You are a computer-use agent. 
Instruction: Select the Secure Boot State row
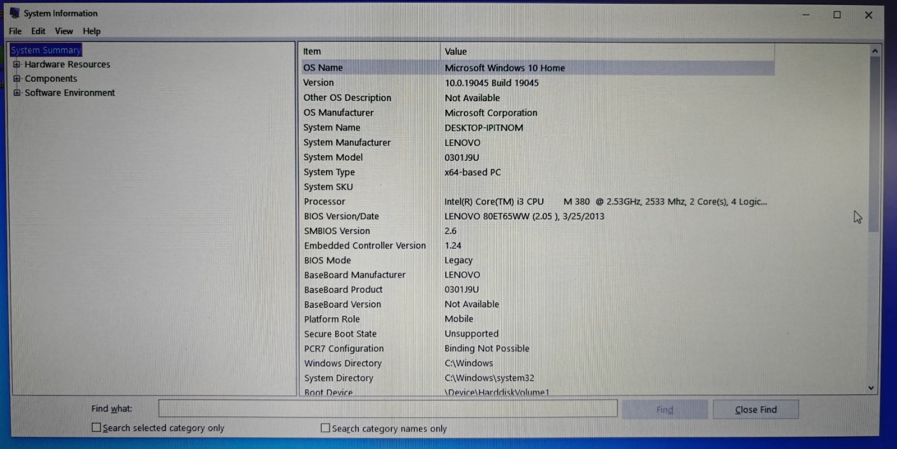[x=538, y=334]
